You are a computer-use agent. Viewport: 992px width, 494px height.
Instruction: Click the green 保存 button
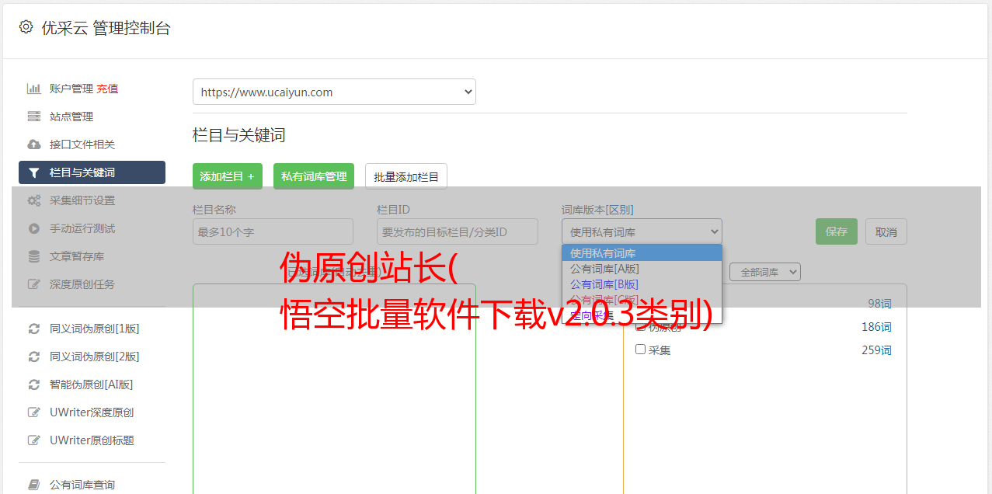pos(837,231)
